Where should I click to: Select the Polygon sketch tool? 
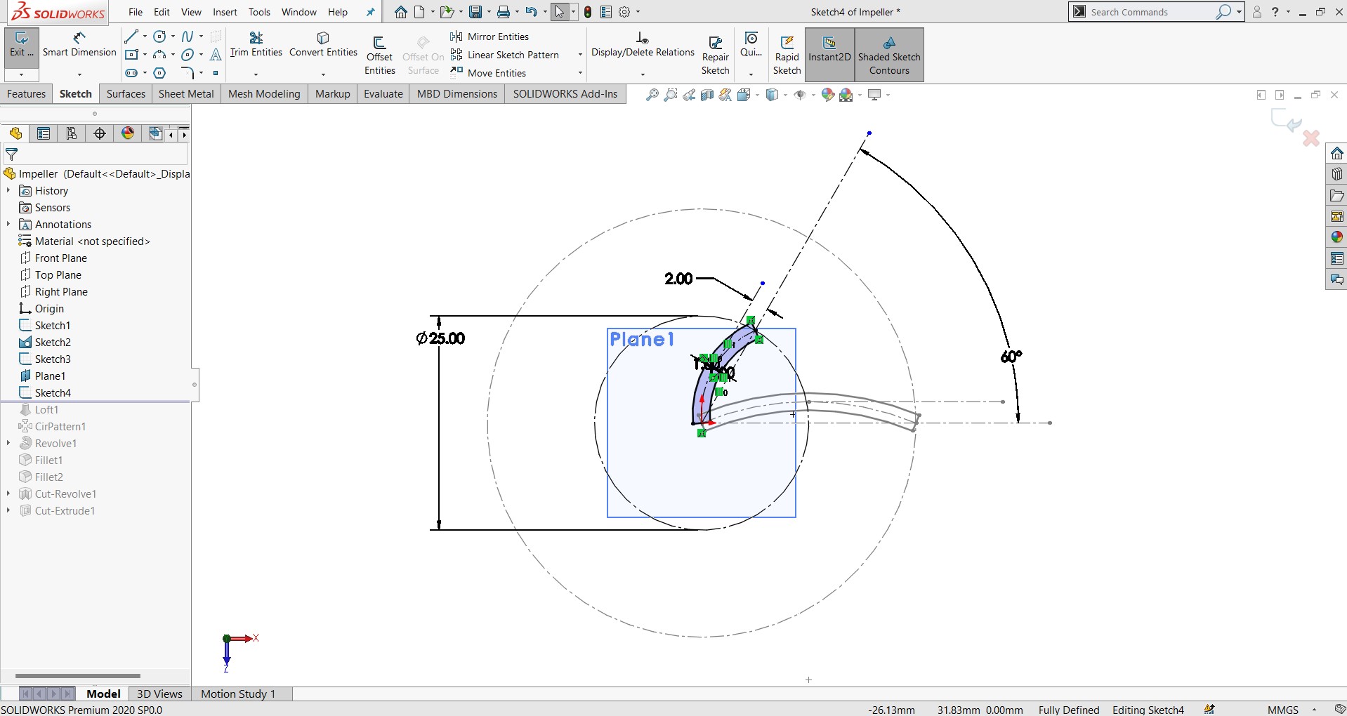pos(159,73)
